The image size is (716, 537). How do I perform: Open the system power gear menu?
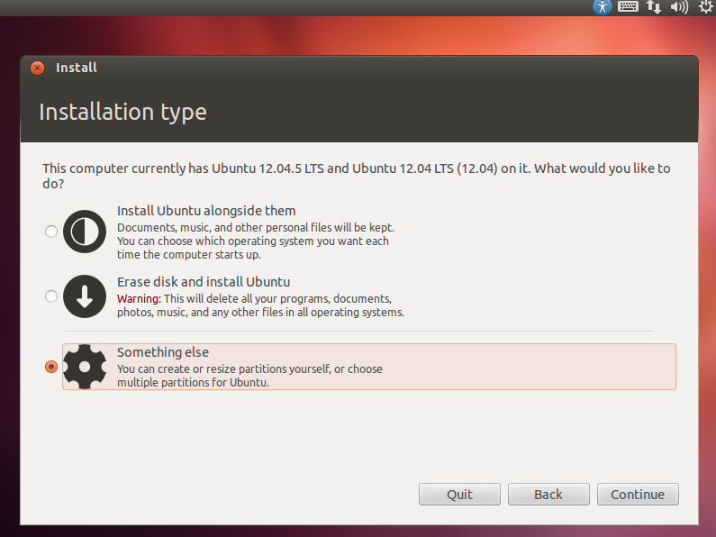point(706,6)
